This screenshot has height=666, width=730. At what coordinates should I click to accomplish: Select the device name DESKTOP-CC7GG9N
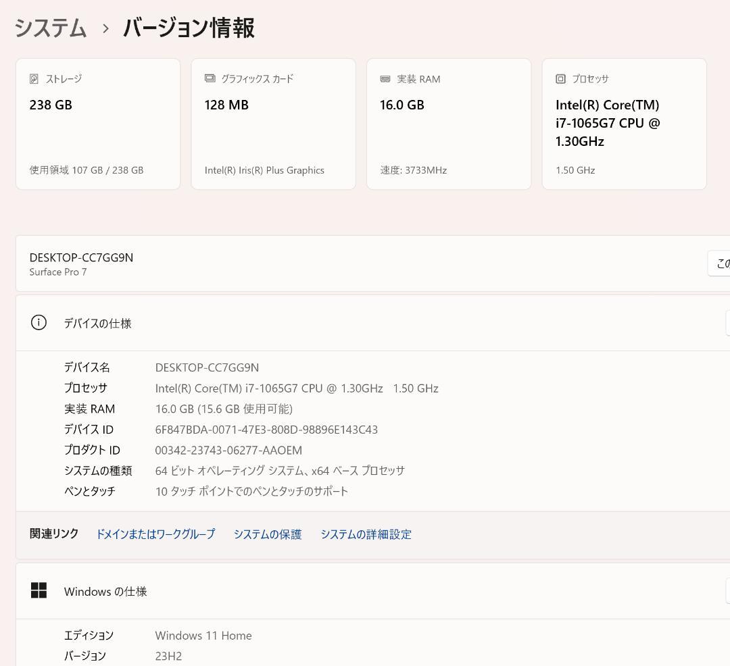[81, 257]
